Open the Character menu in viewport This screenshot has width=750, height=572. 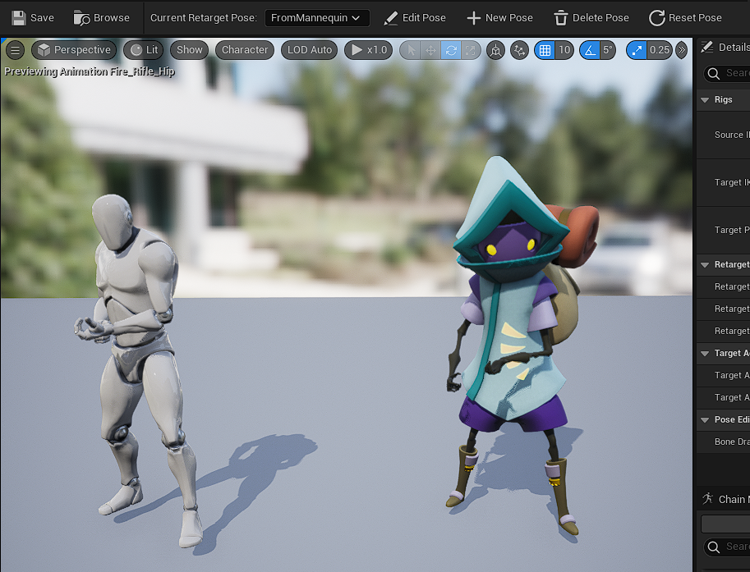245,50
